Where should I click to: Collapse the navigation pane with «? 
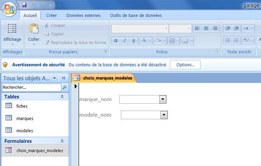(x=64, y=78)
